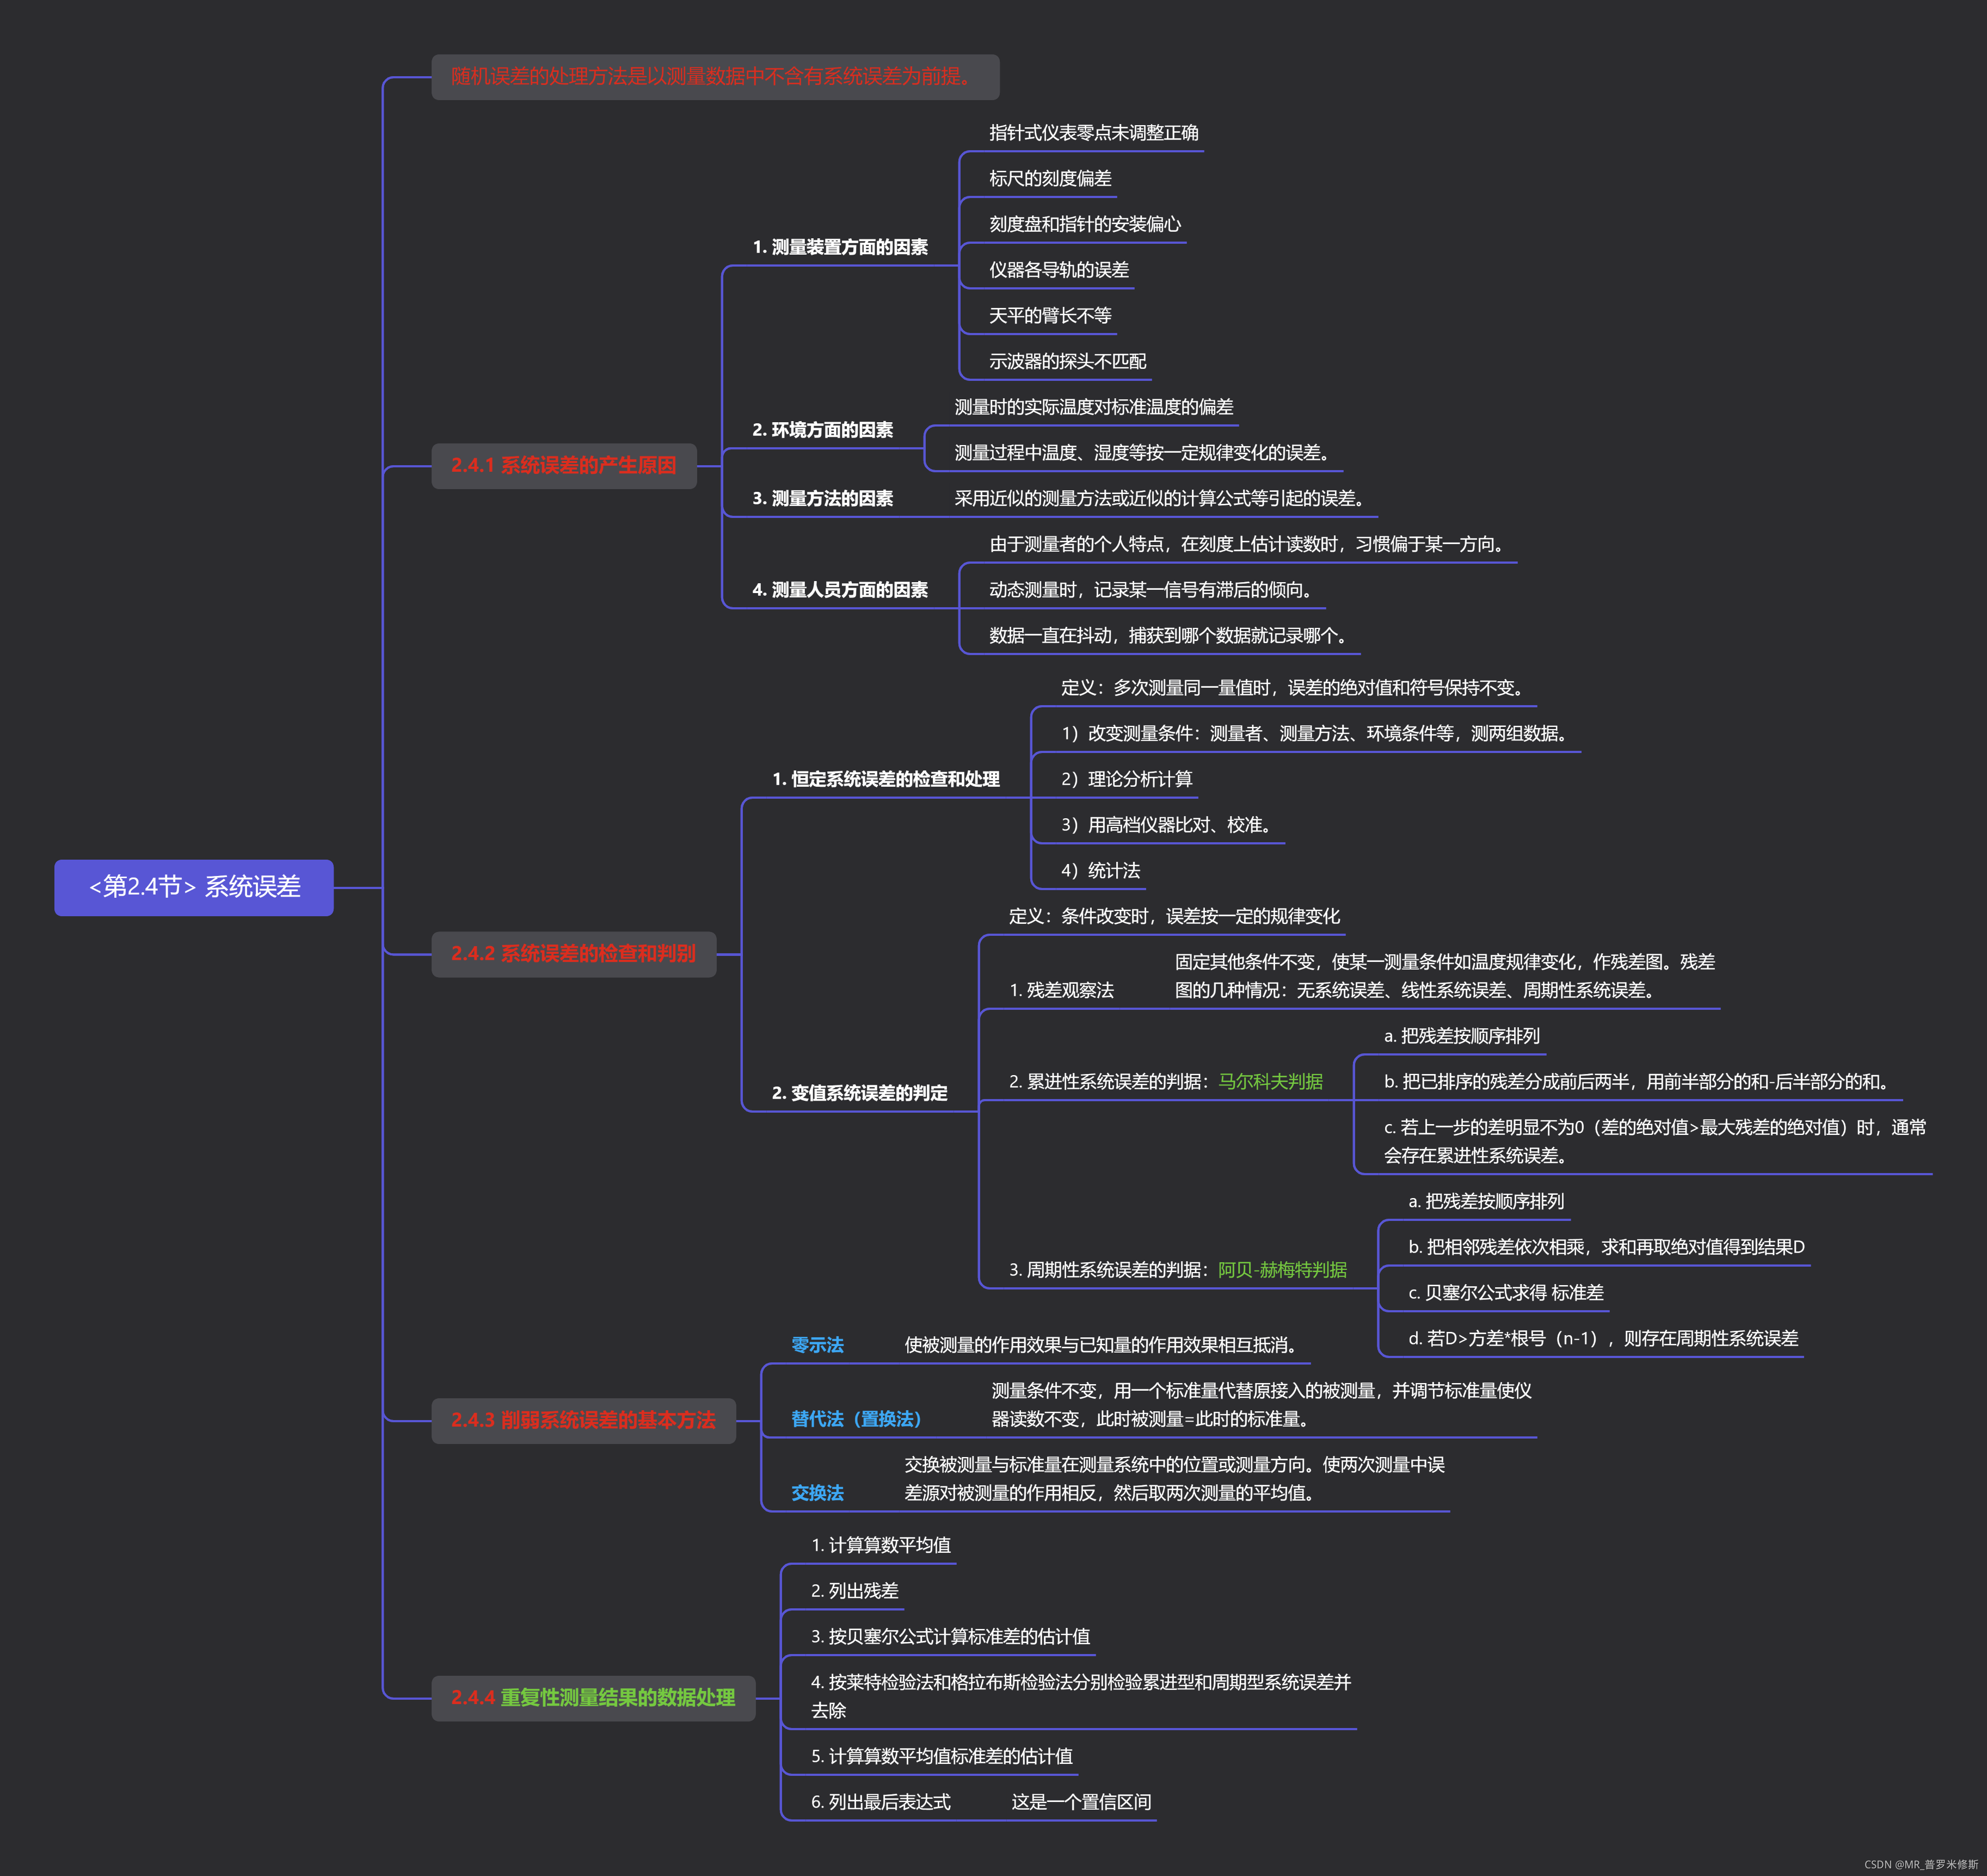The width and height of the screenshot is (1987, 1876).
Task: Click green text 阿贝-赫梅特判据
Action: click(x=1283, y=1270)
